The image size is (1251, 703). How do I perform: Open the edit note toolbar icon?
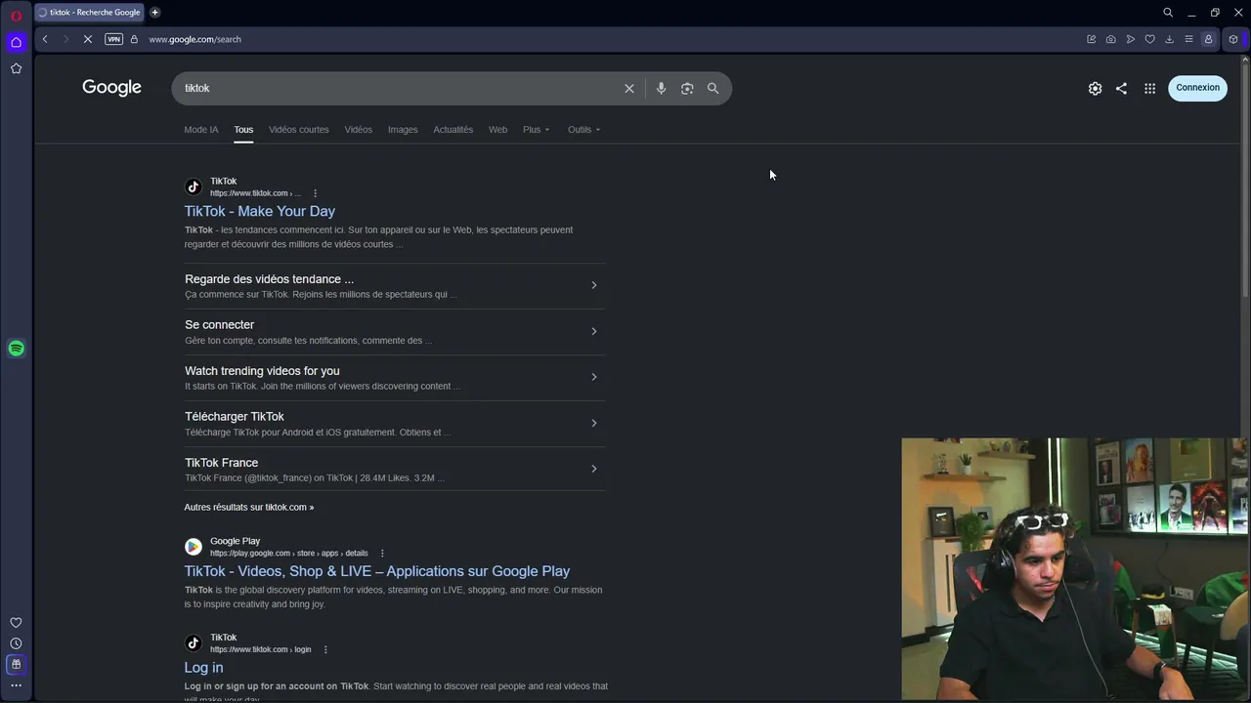pyautogui.click(x=1091, y=39)
